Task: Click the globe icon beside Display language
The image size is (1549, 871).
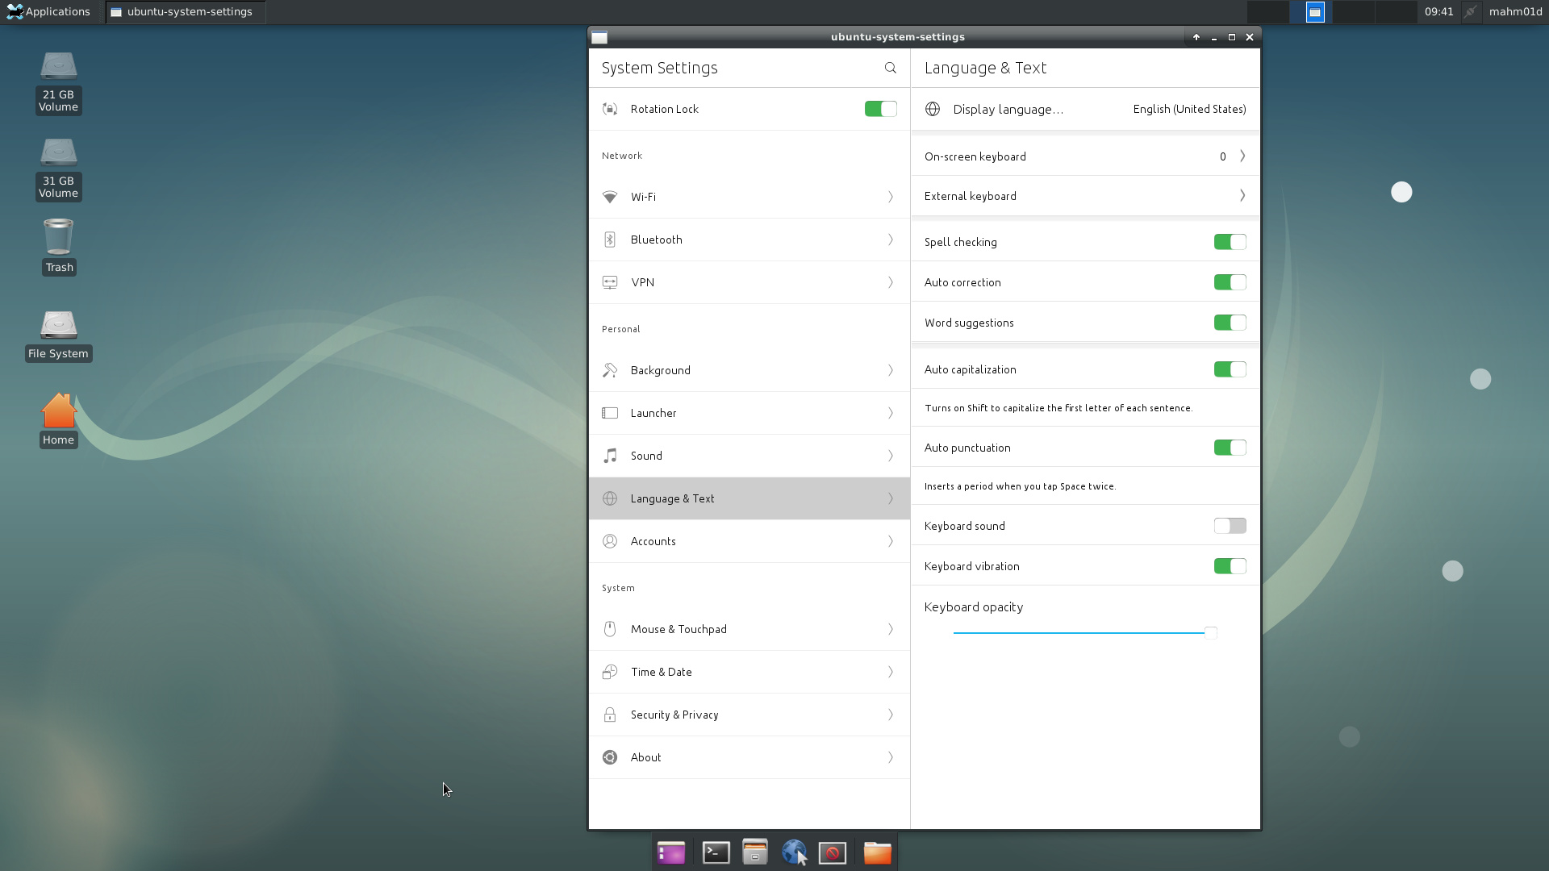Action: 933,109
